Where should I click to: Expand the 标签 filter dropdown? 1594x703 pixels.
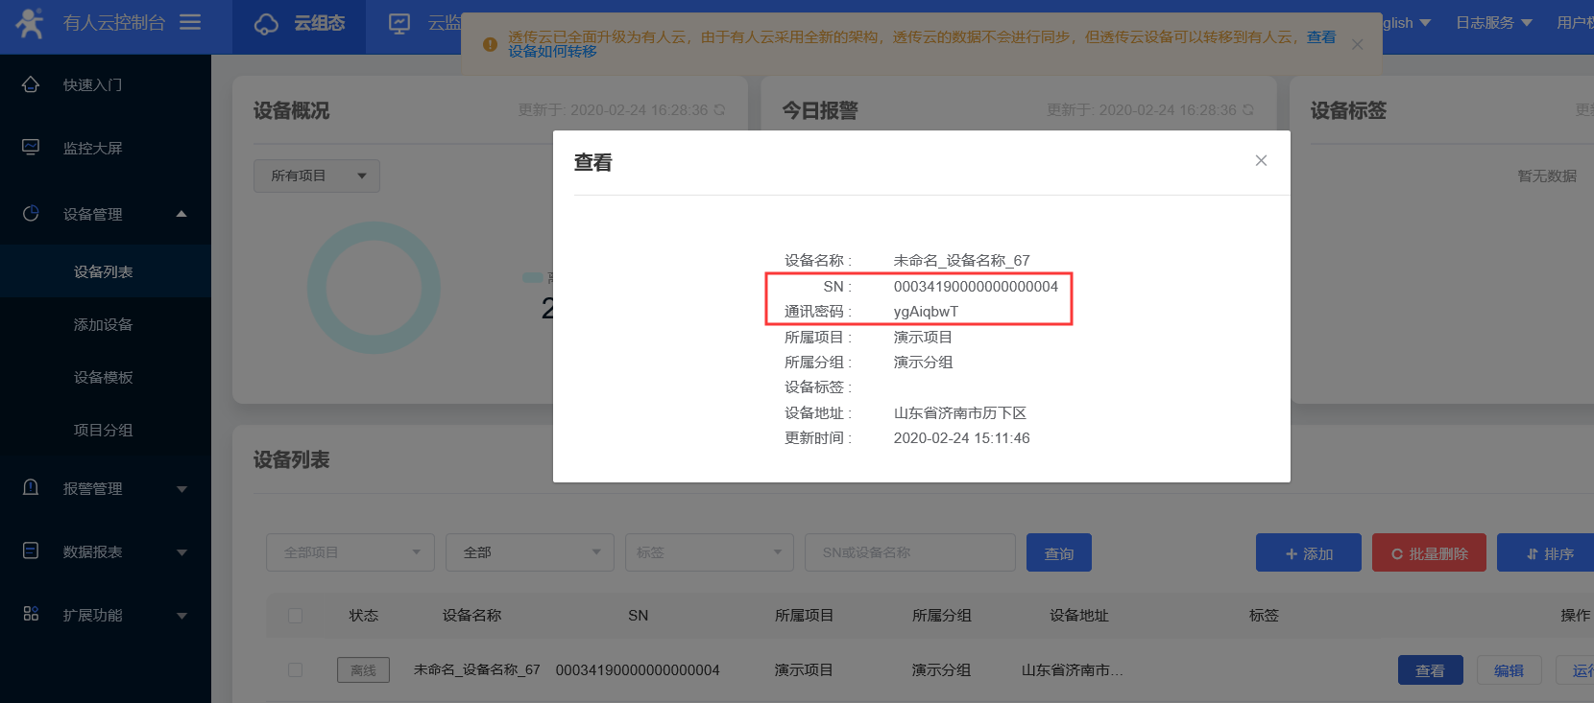(709, 552)
